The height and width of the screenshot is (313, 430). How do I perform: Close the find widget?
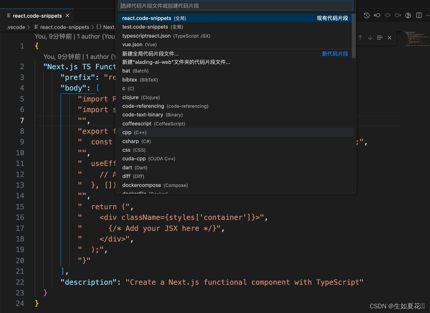point(389,38)
